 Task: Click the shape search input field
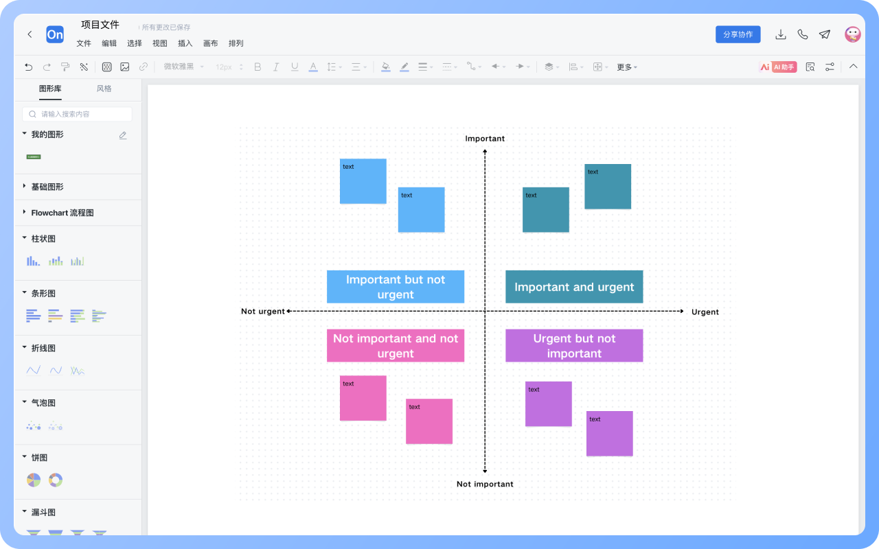coord(78,114)
